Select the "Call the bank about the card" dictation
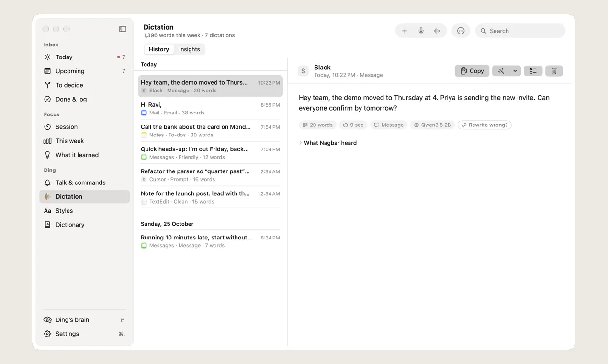Image resolution: width=608 pixels, height=364 pixels. coord(210,131)
